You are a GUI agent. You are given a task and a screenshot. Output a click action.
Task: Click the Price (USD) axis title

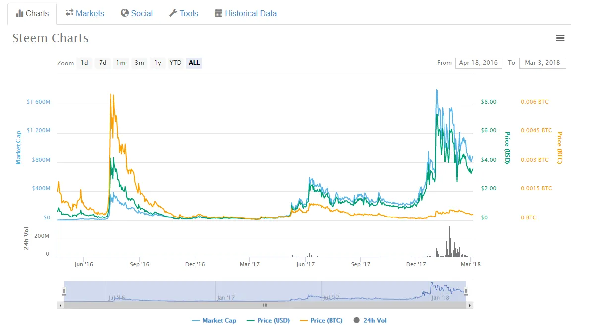coord(507,148)
